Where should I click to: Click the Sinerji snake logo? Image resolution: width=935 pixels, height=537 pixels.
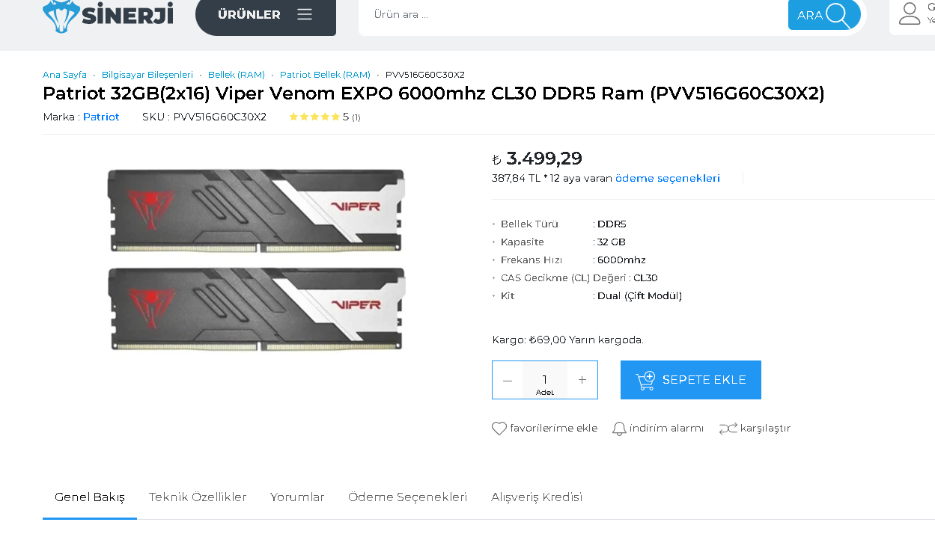[108, 15]
